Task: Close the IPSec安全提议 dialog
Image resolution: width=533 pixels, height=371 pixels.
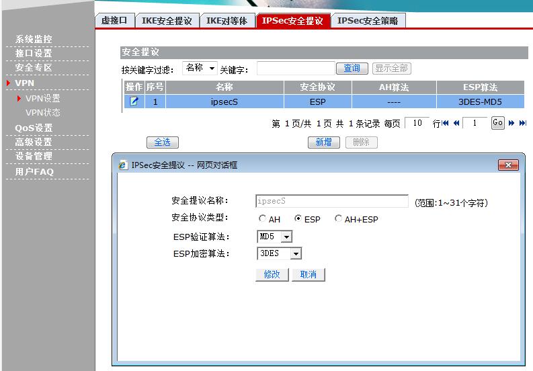Action: coord(508,165)
